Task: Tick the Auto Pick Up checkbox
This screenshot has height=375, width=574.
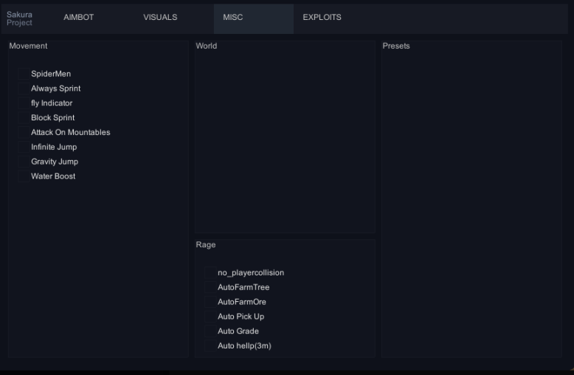Action: 210,317
